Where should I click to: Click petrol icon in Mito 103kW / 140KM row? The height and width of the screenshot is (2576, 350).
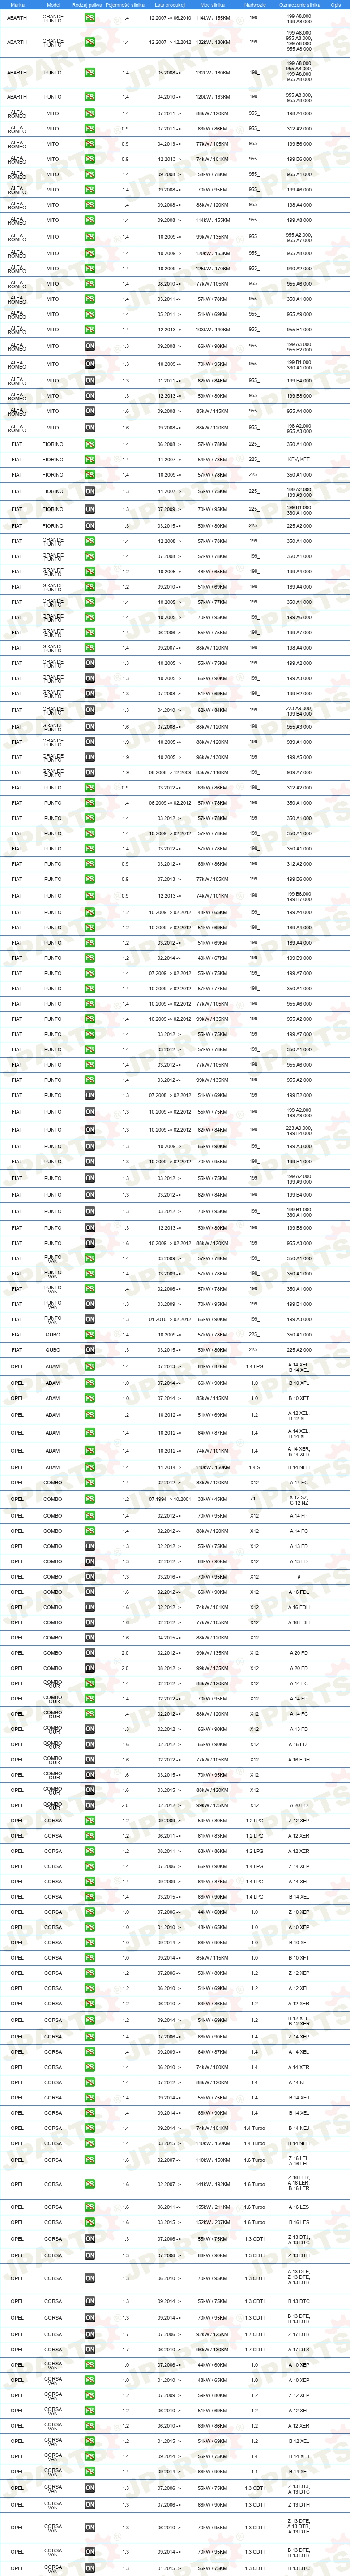[x=90, y=329]
